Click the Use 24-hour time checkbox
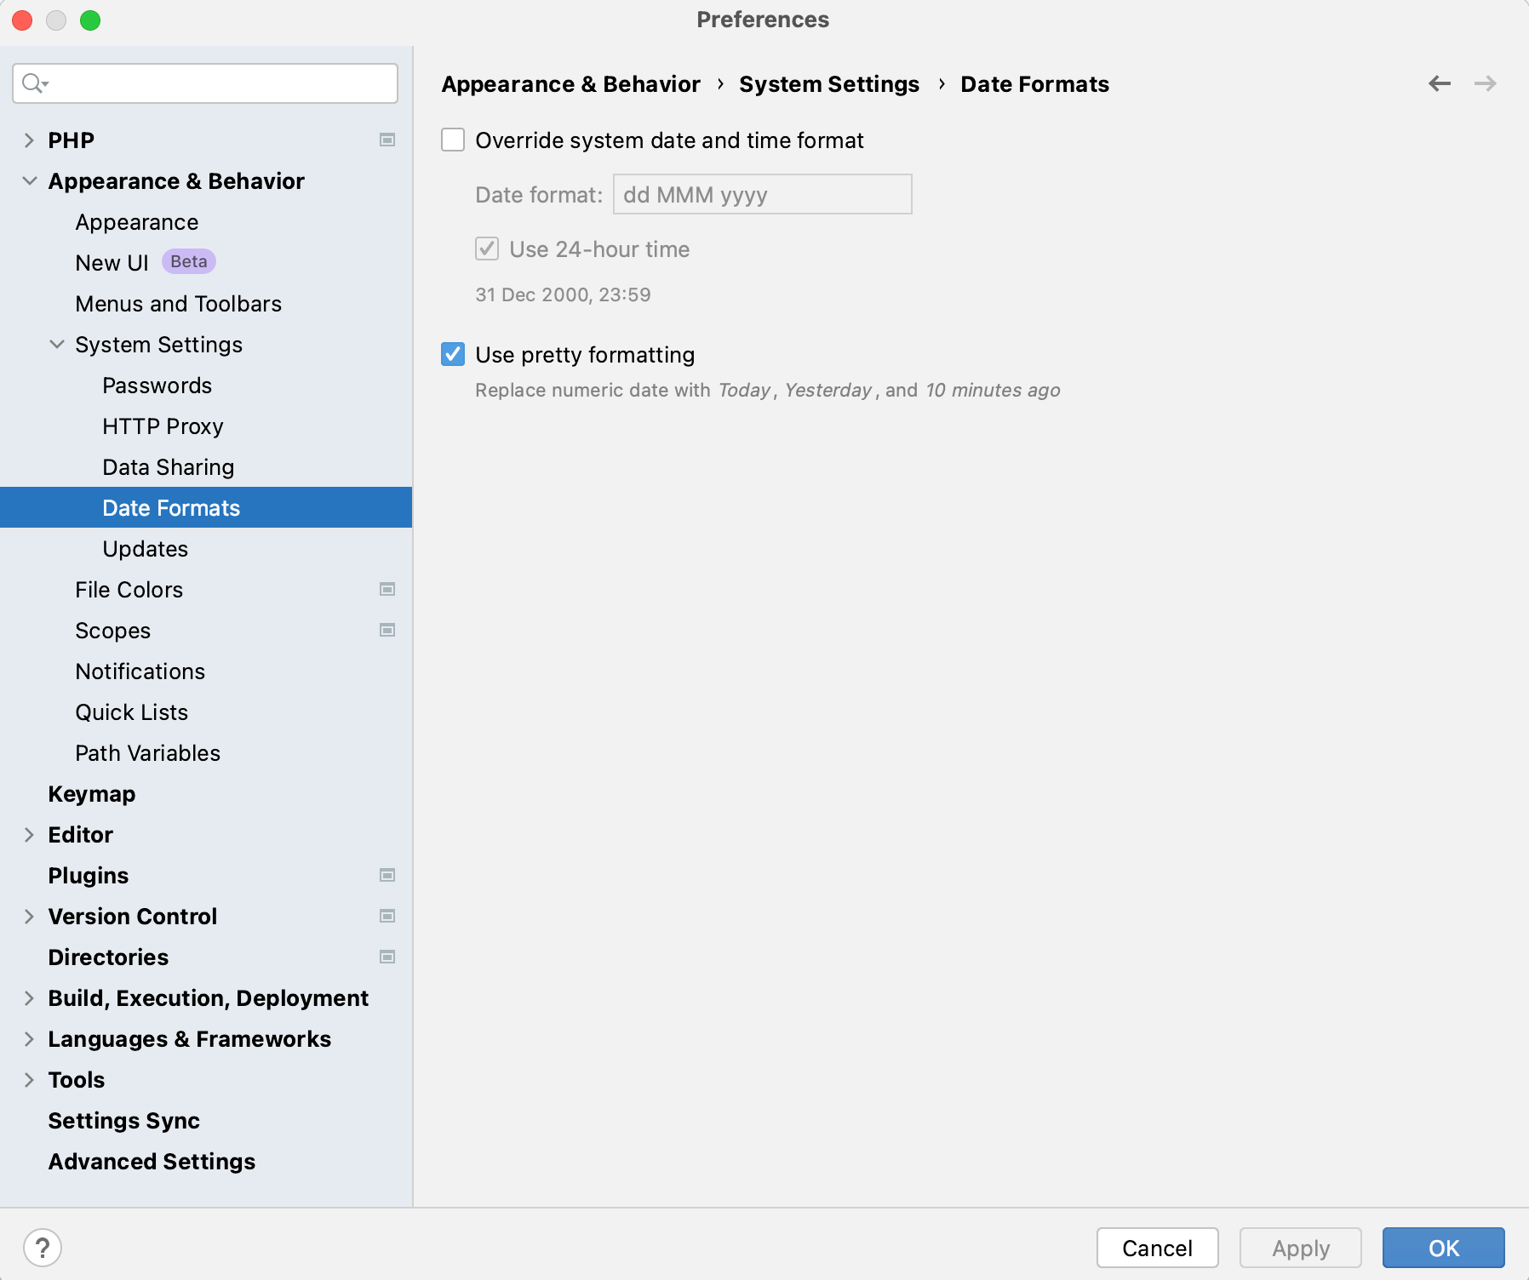This screenshot has width=1529, height=1280. click(486, 249)
